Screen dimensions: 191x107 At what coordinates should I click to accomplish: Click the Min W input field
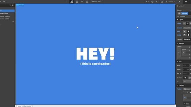(186, 70)
